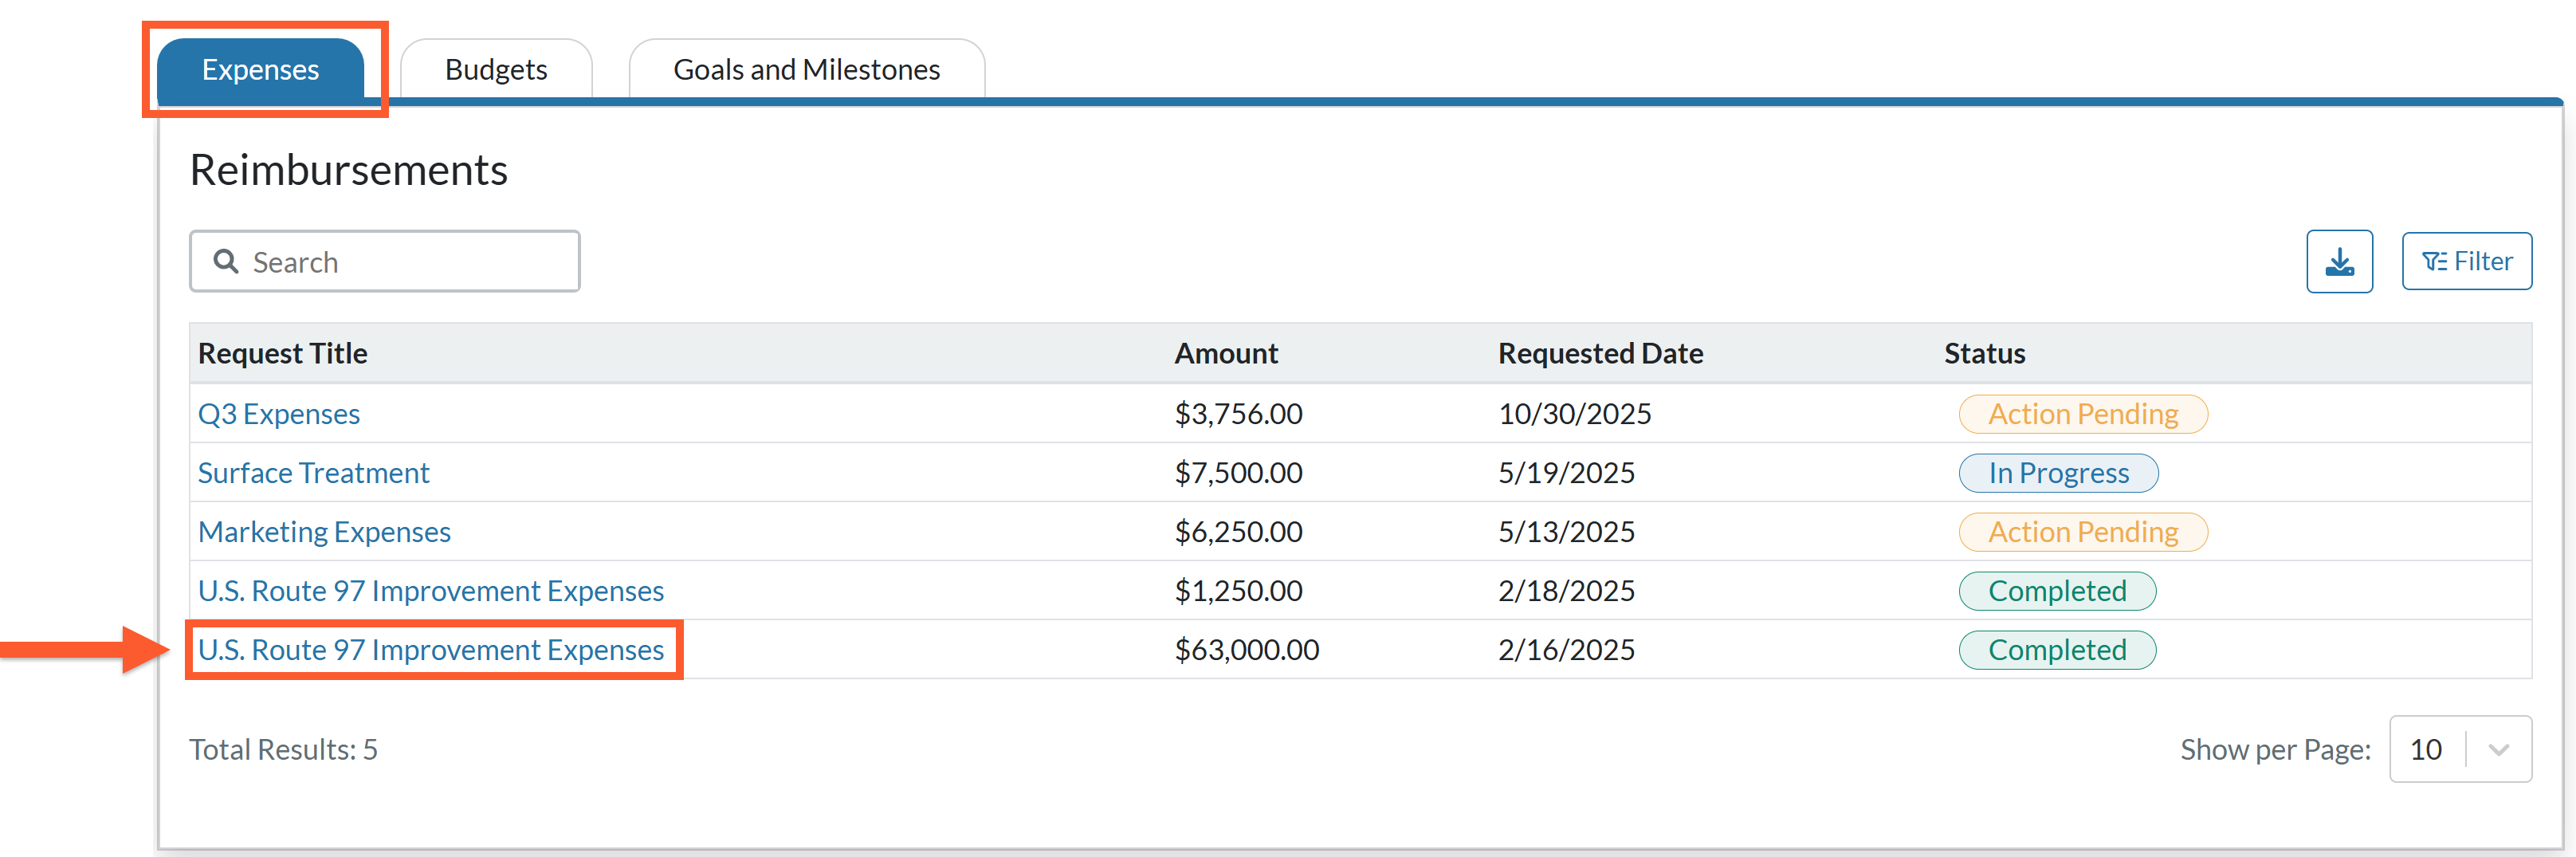Open the $1,250.00 U.S. Route 97 request

pyautogui.click(x=431, y=591)
